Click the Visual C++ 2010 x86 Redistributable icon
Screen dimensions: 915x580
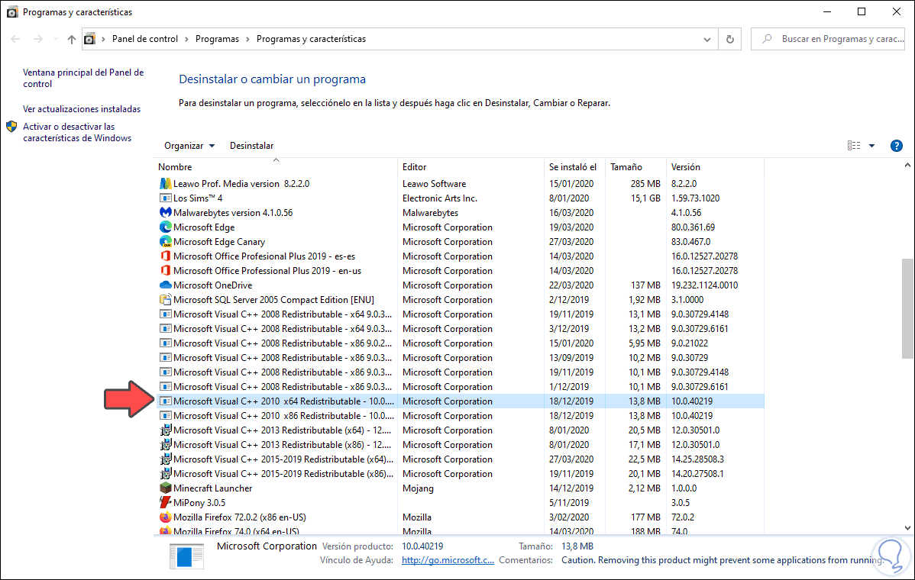(166, 416)
